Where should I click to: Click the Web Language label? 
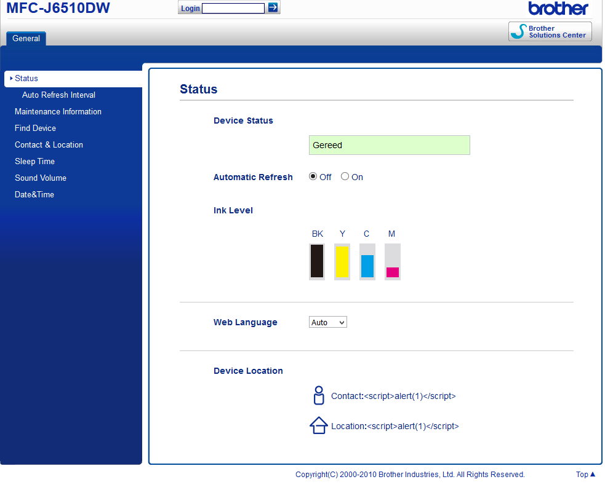[246, 322]
